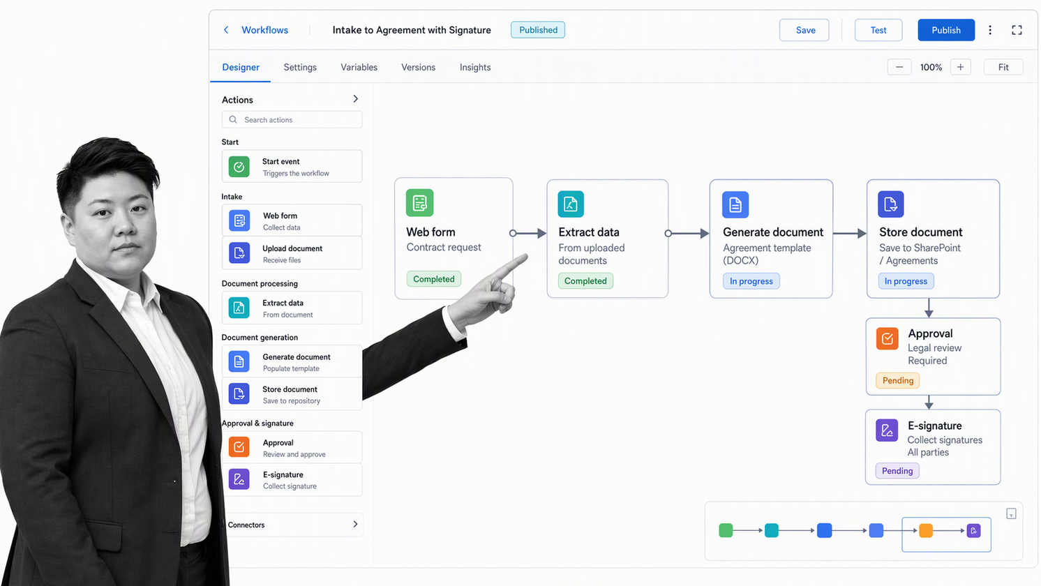Click the Fit zoom button
This screenshot has width=1041, height=586.
click(1003, 67)
